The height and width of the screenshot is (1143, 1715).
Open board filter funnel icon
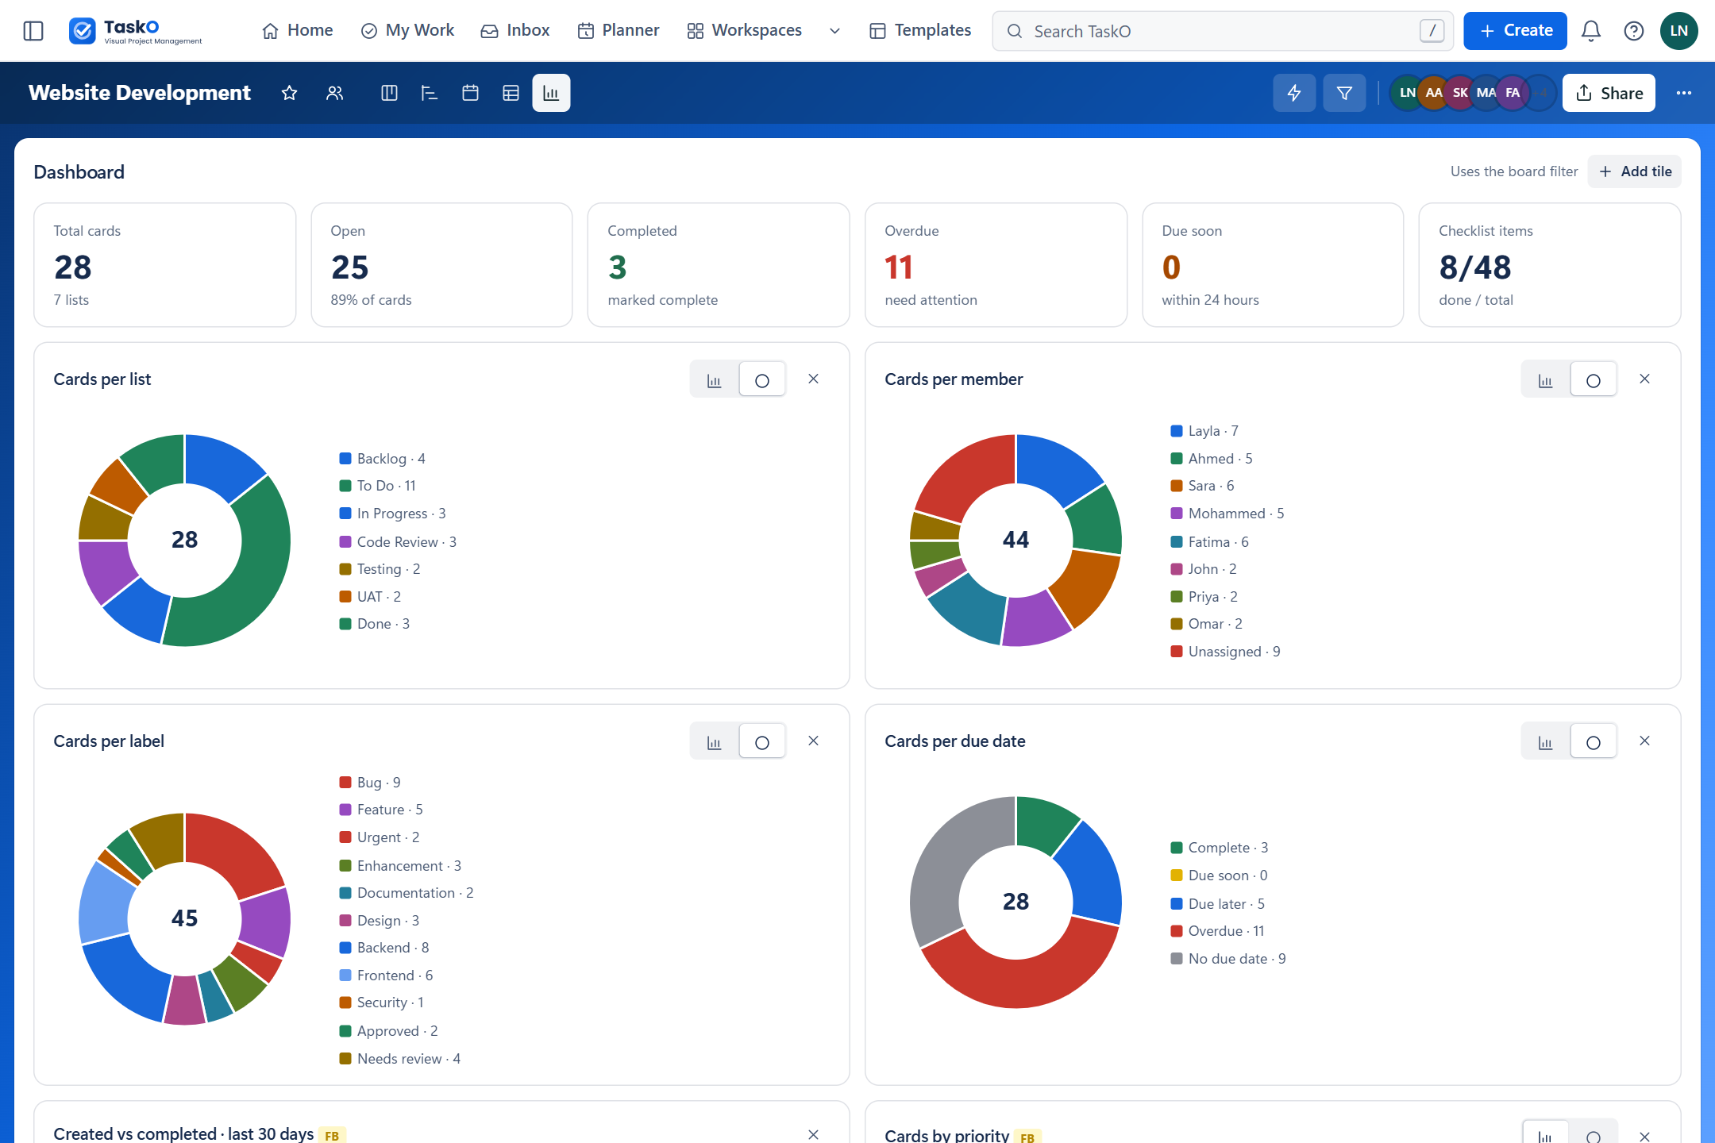(1344, 93)
